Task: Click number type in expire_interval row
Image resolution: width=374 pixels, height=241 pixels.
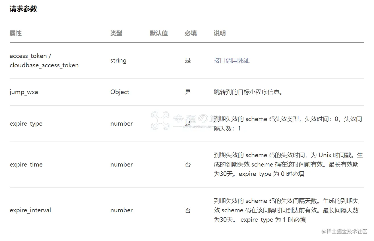Action: coord(121,210)
